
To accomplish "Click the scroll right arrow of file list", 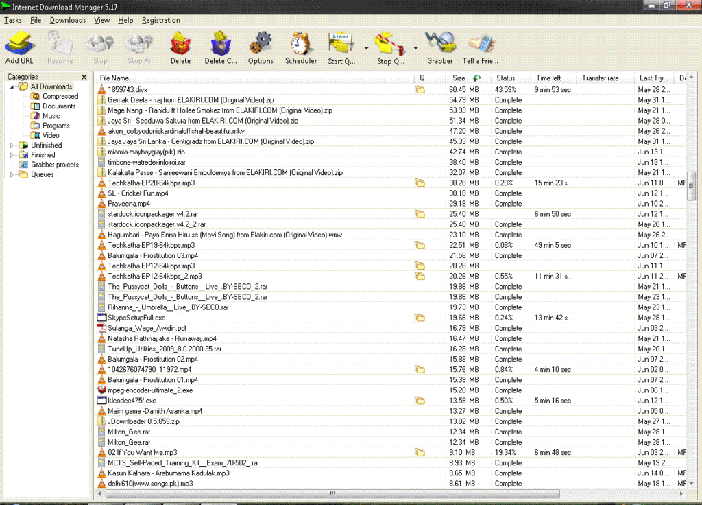I will (x=681, y=493).
